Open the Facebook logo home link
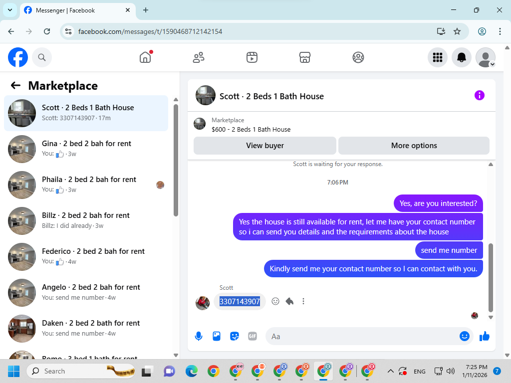This screenshot has height=383, width=511. [x=18, y=57]
